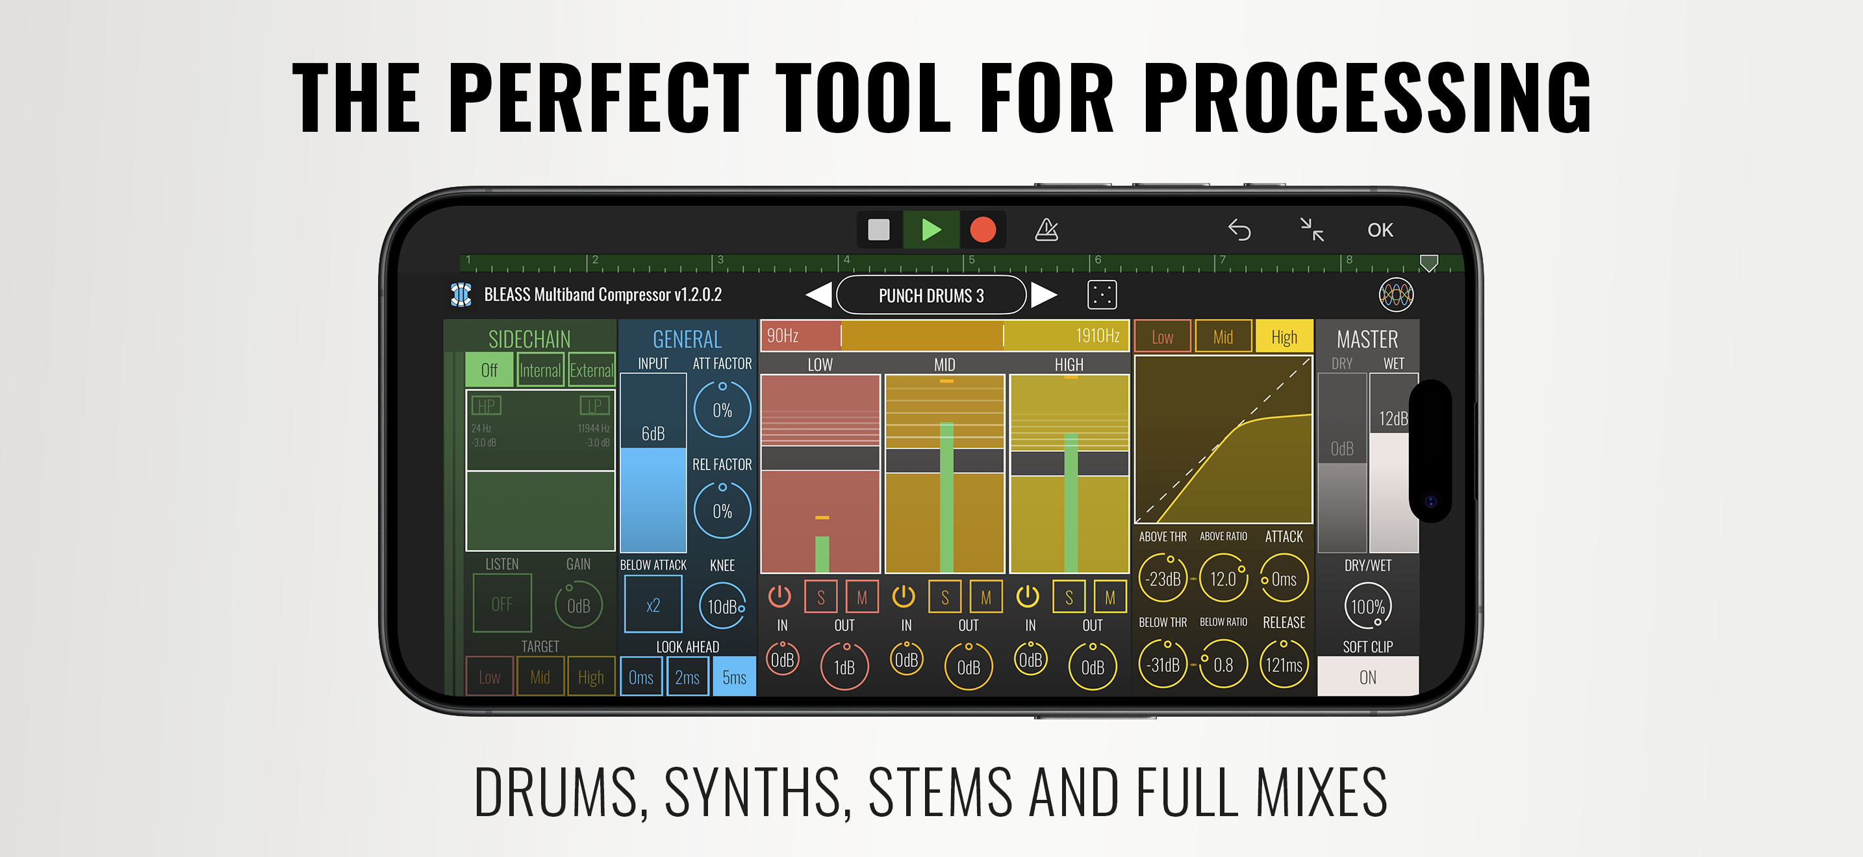
Task: Toggle the metronome icon
Action: click(1046, 230)
